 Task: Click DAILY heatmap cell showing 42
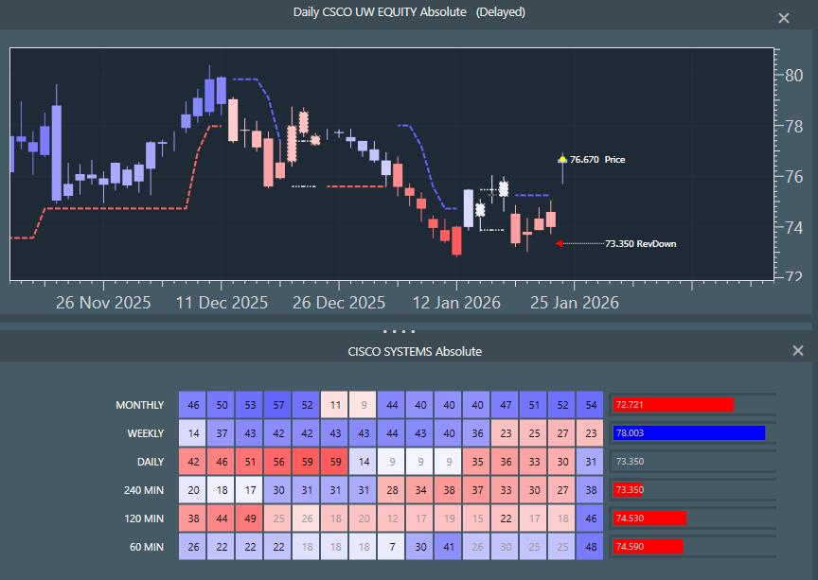tap(193, 462)
